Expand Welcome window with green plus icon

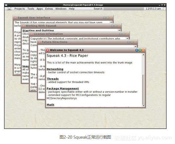(x=140, y=50)
